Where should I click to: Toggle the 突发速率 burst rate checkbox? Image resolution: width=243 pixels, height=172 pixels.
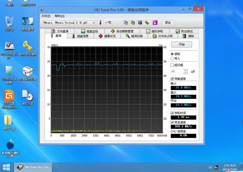[172, 122]
